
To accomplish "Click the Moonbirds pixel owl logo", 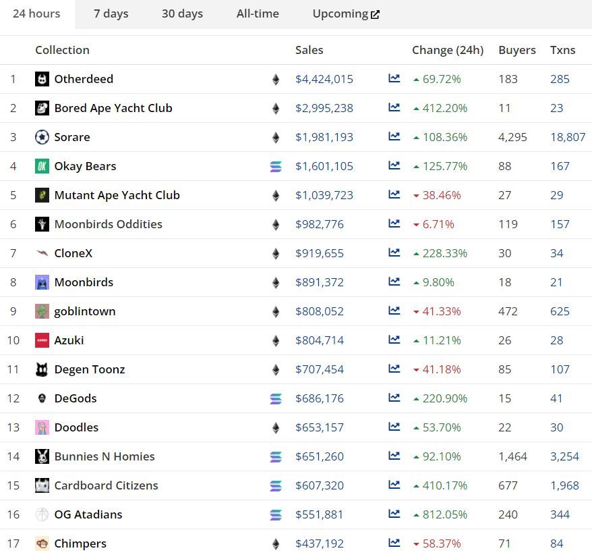I will (42, 282).
